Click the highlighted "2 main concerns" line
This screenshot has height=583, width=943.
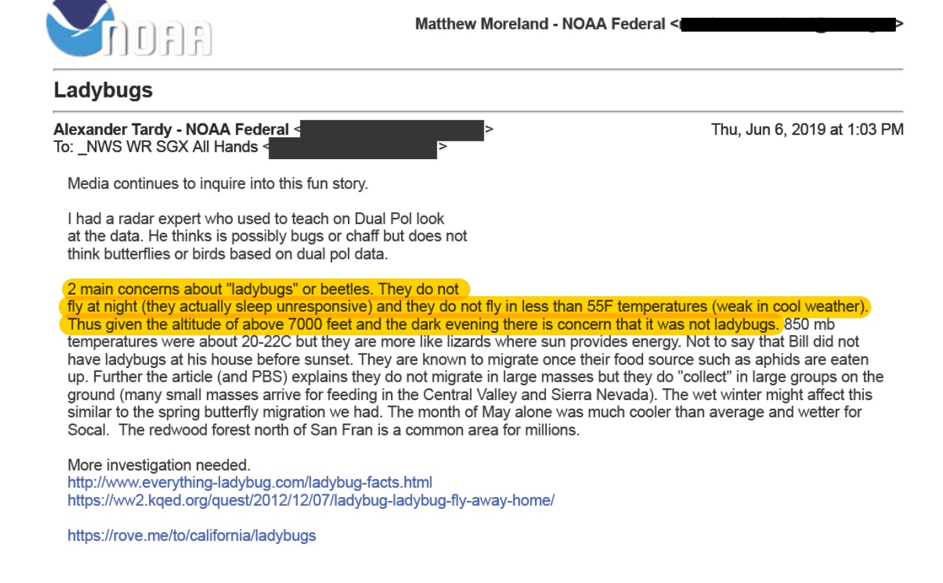(263, 289)
